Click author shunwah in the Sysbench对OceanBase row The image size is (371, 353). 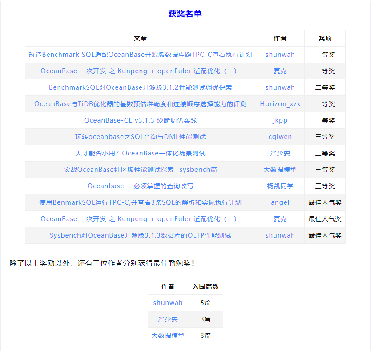[280, 235]
